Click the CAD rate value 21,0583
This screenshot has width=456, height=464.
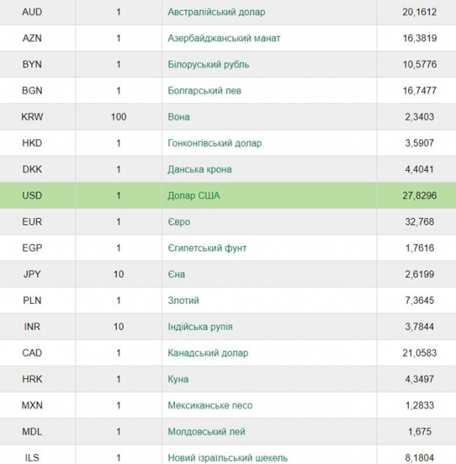coord(420,353)
